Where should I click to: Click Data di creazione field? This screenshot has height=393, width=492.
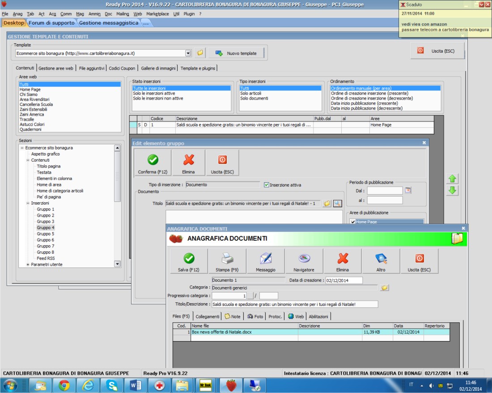click(x=344, y=280)
